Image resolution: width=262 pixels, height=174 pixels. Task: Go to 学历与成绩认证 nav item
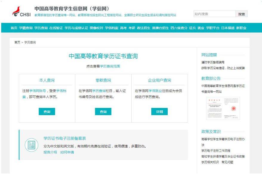pyautogui.click(x=76, y=28)
